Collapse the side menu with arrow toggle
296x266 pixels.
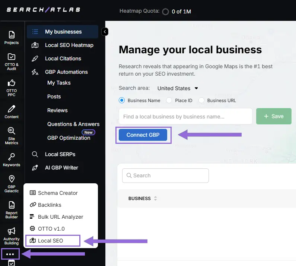coord(105,32)
